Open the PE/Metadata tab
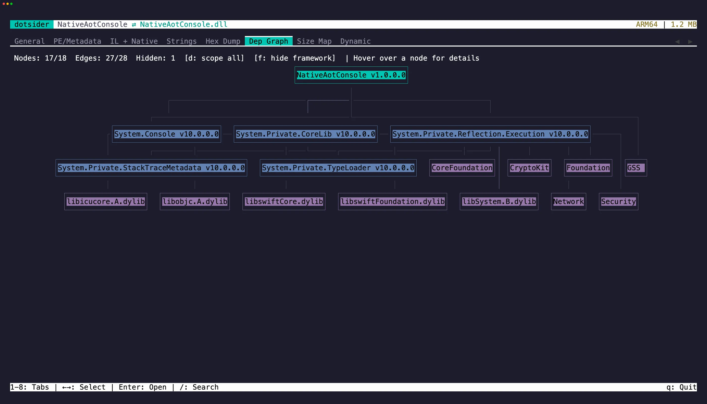The height and width of the screenshot is (404, 707). (x=77, y=41)
